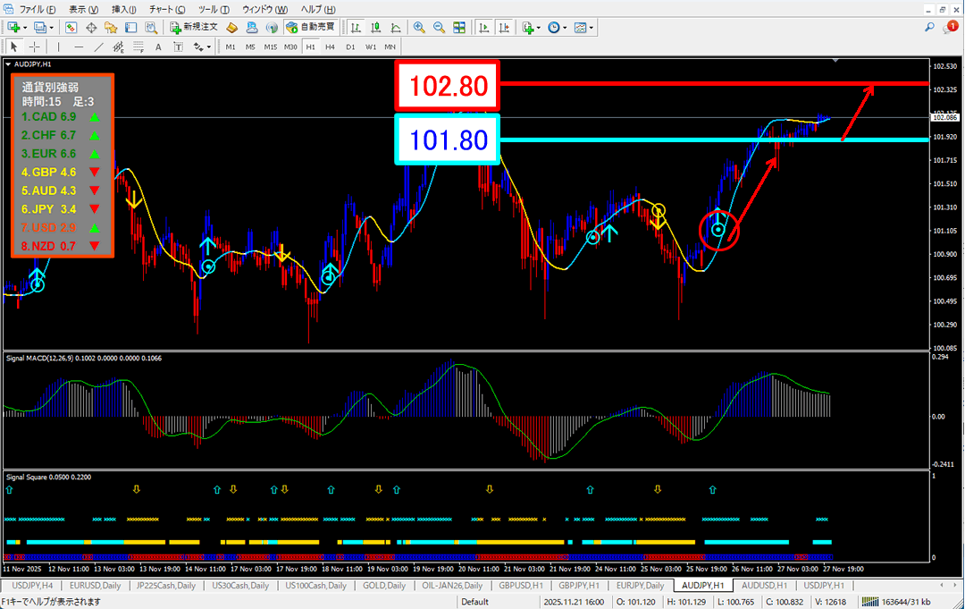Click the zoom out magnifier icon
965x609 pixels.
439,28
